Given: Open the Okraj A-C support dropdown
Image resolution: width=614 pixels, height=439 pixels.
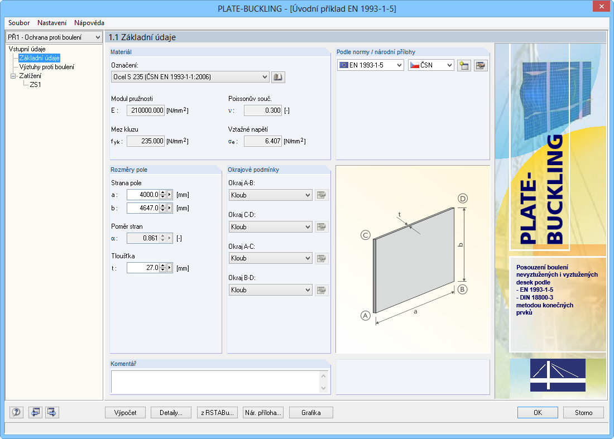Looking at the screenshot, I should pos(270,258).
